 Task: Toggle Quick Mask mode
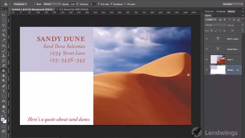[x=3, y=126]
